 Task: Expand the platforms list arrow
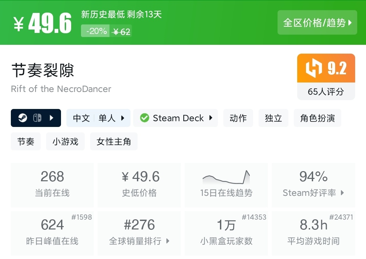click(52, 118)
